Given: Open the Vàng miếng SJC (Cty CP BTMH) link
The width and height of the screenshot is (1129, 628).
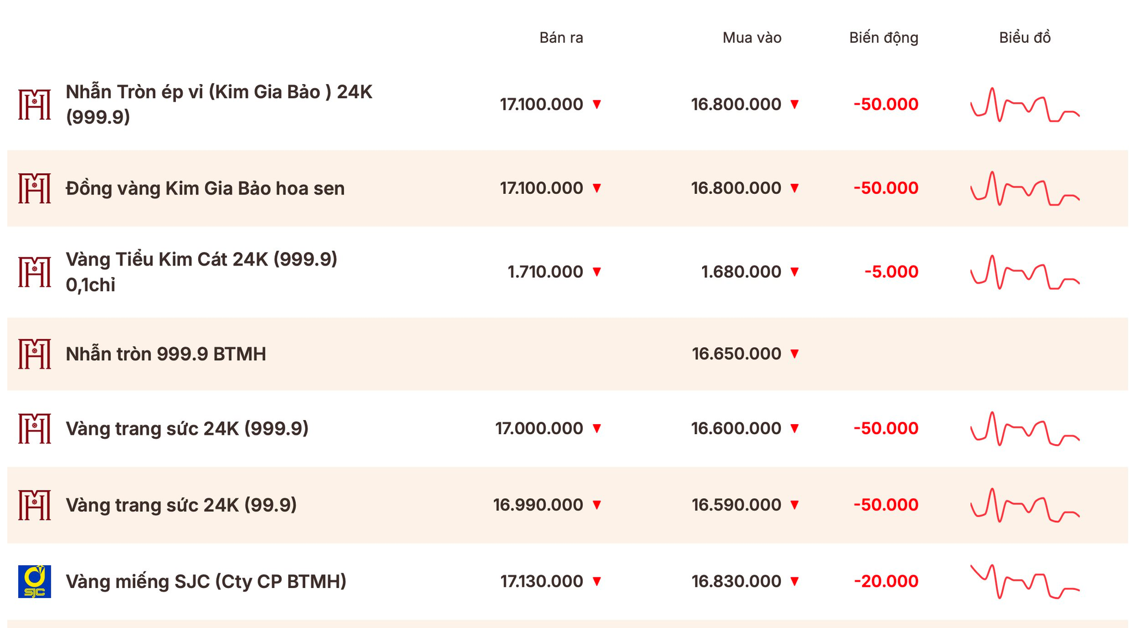Looking at the screenshot, I should 206,581.
